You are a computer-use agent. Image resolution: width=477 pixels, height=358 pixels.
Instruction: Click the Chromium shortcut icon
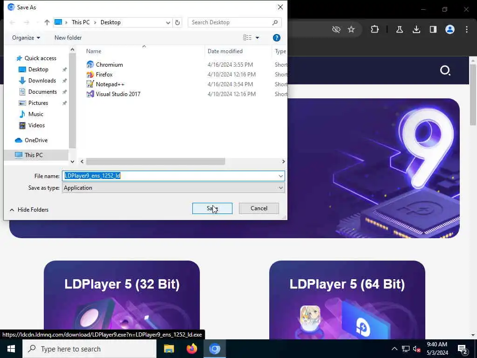pos(90,64)
